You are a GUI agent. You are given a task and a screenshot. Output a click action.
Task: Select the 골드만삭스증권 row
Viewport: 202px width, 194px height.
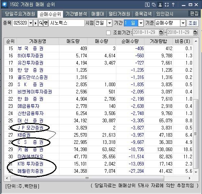(98, 78)
